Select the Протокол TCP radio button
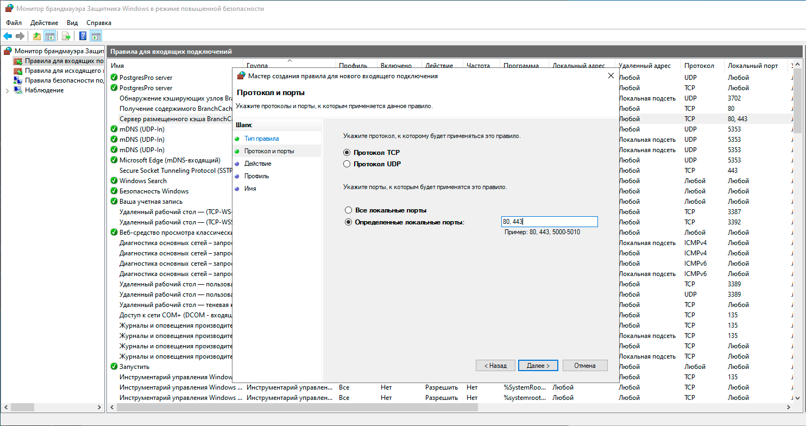The width and height of the screenshot is (806, 426). coord(347,153)
